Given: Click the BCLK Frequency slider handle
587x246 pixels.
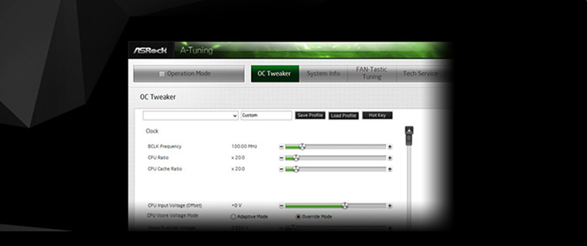Looking at the screenshot, I should pyautogui.click(x=302, y=146).
